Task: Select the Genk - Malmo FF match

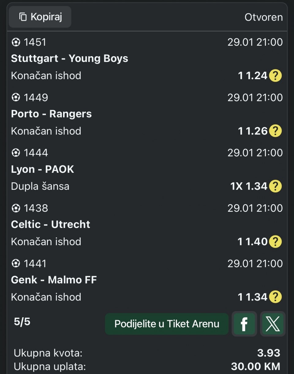Action: (x=54, y=280)
